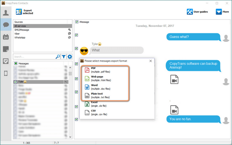
Task: Select All services source
Action: point(43,26)
